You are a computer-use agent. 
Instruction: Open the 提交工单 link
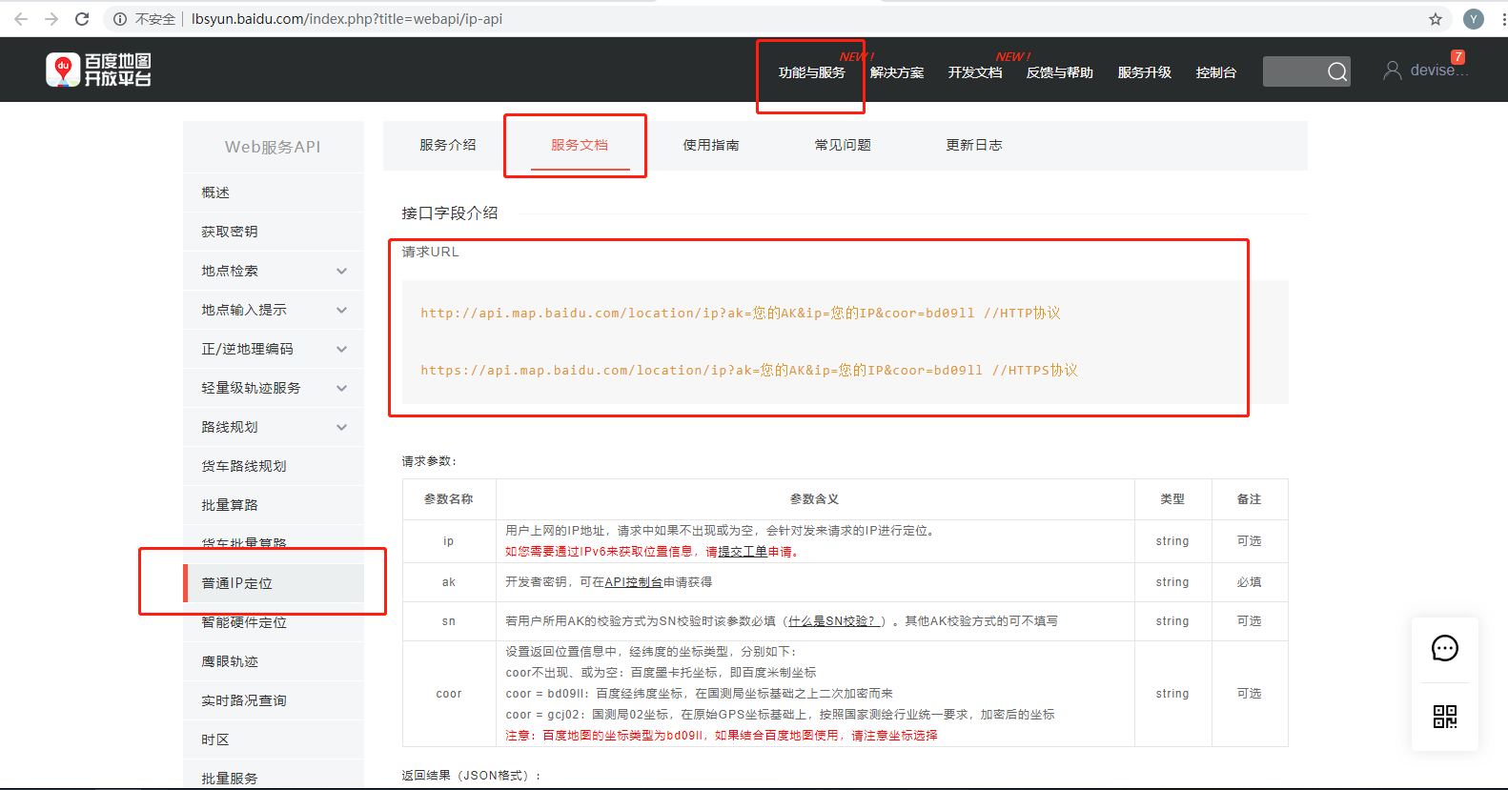743,552
